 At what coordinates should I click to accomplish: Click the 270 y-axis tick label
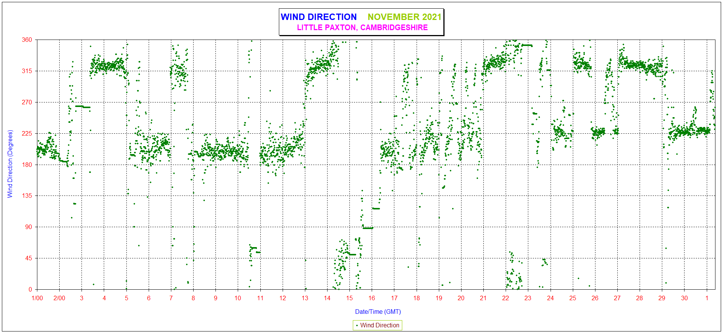click(x=27, y=102)
